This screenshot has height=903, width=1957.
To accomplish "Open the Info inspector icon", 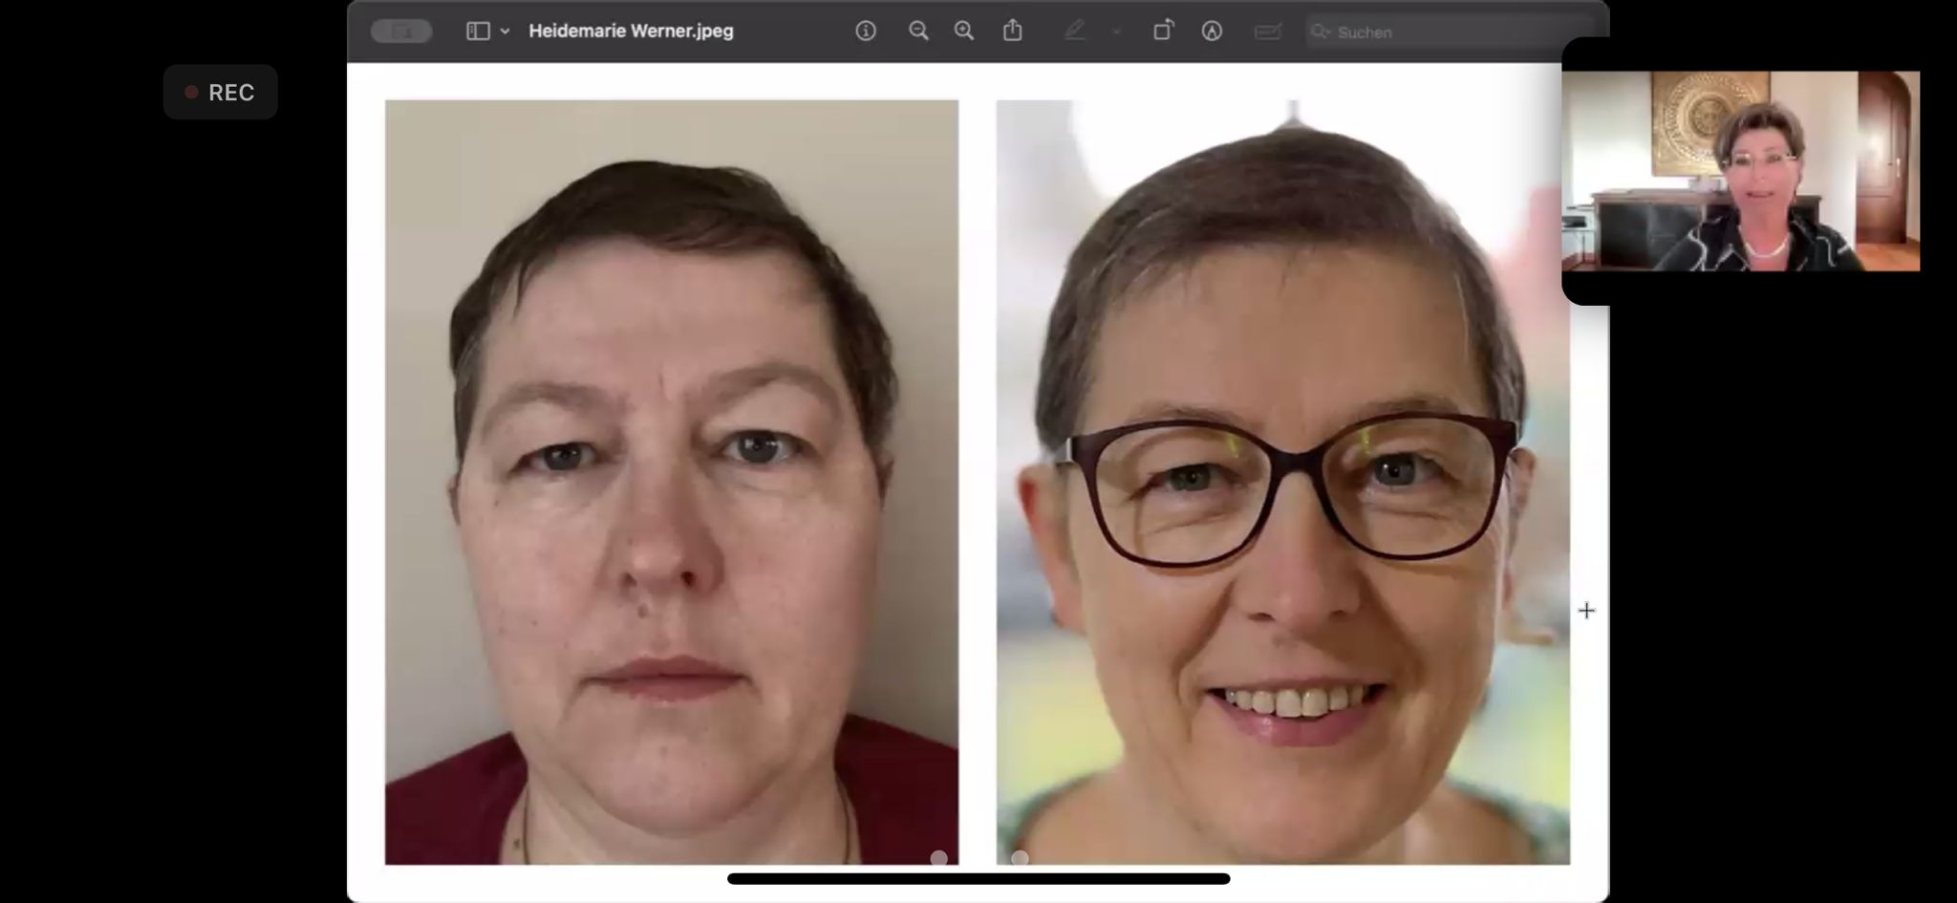I will [866, 32].
